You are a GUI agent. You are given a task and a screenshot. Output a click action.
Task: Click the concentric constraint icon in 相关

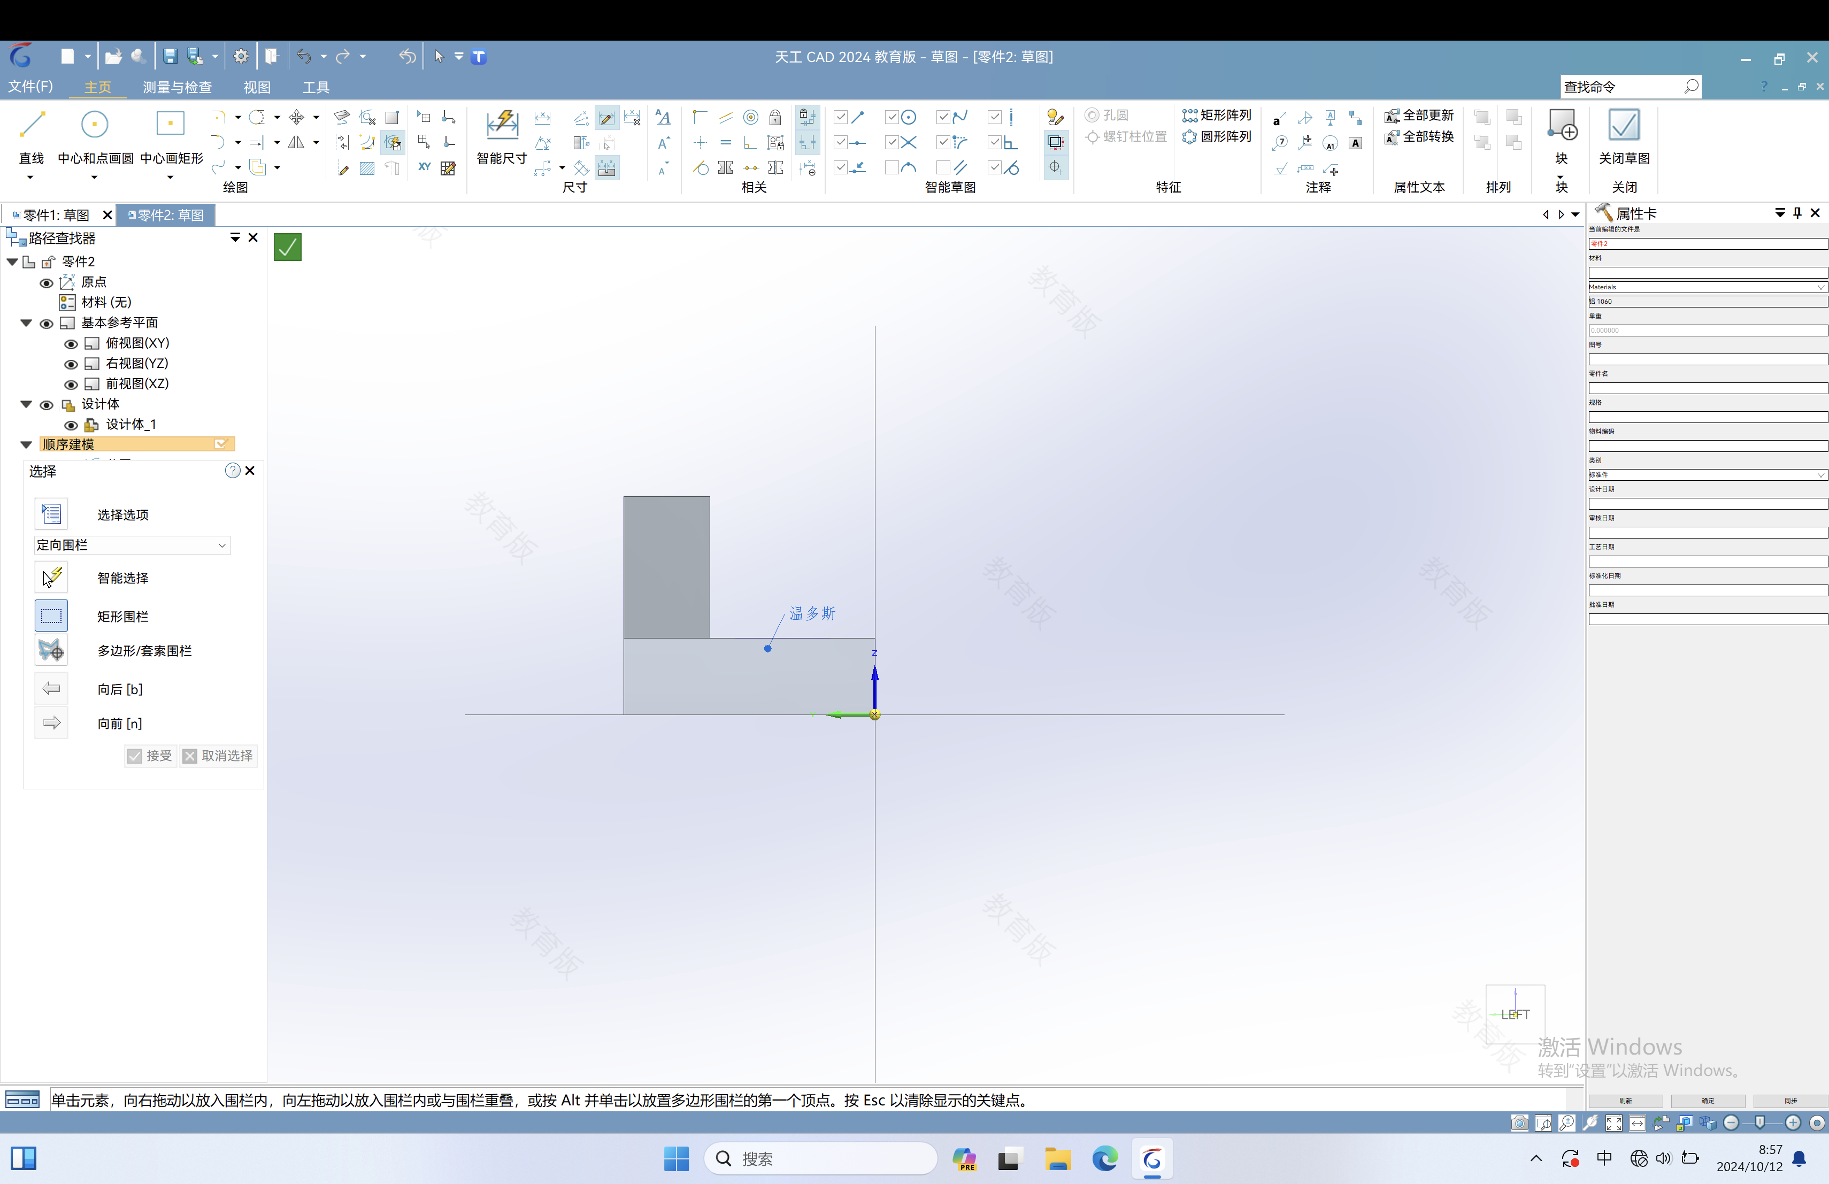[x=751, y=118]
